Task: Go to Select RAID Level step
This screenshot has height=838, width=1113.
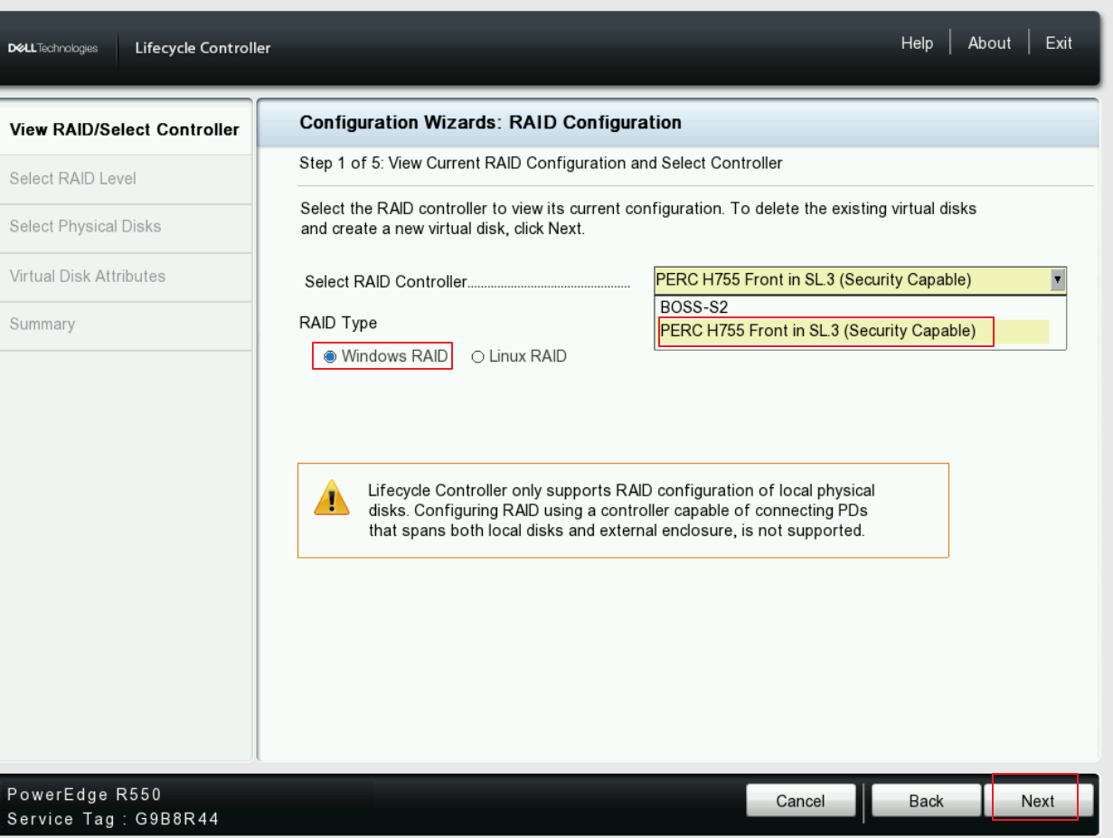Action: point(125,179)
